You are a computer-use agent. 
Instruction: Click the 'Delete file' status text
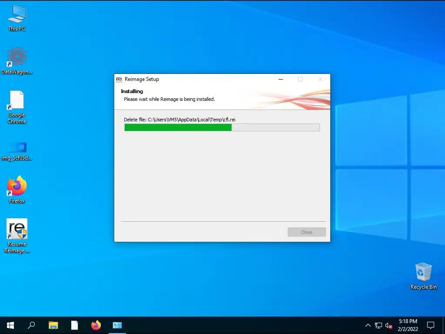[179, 120]
